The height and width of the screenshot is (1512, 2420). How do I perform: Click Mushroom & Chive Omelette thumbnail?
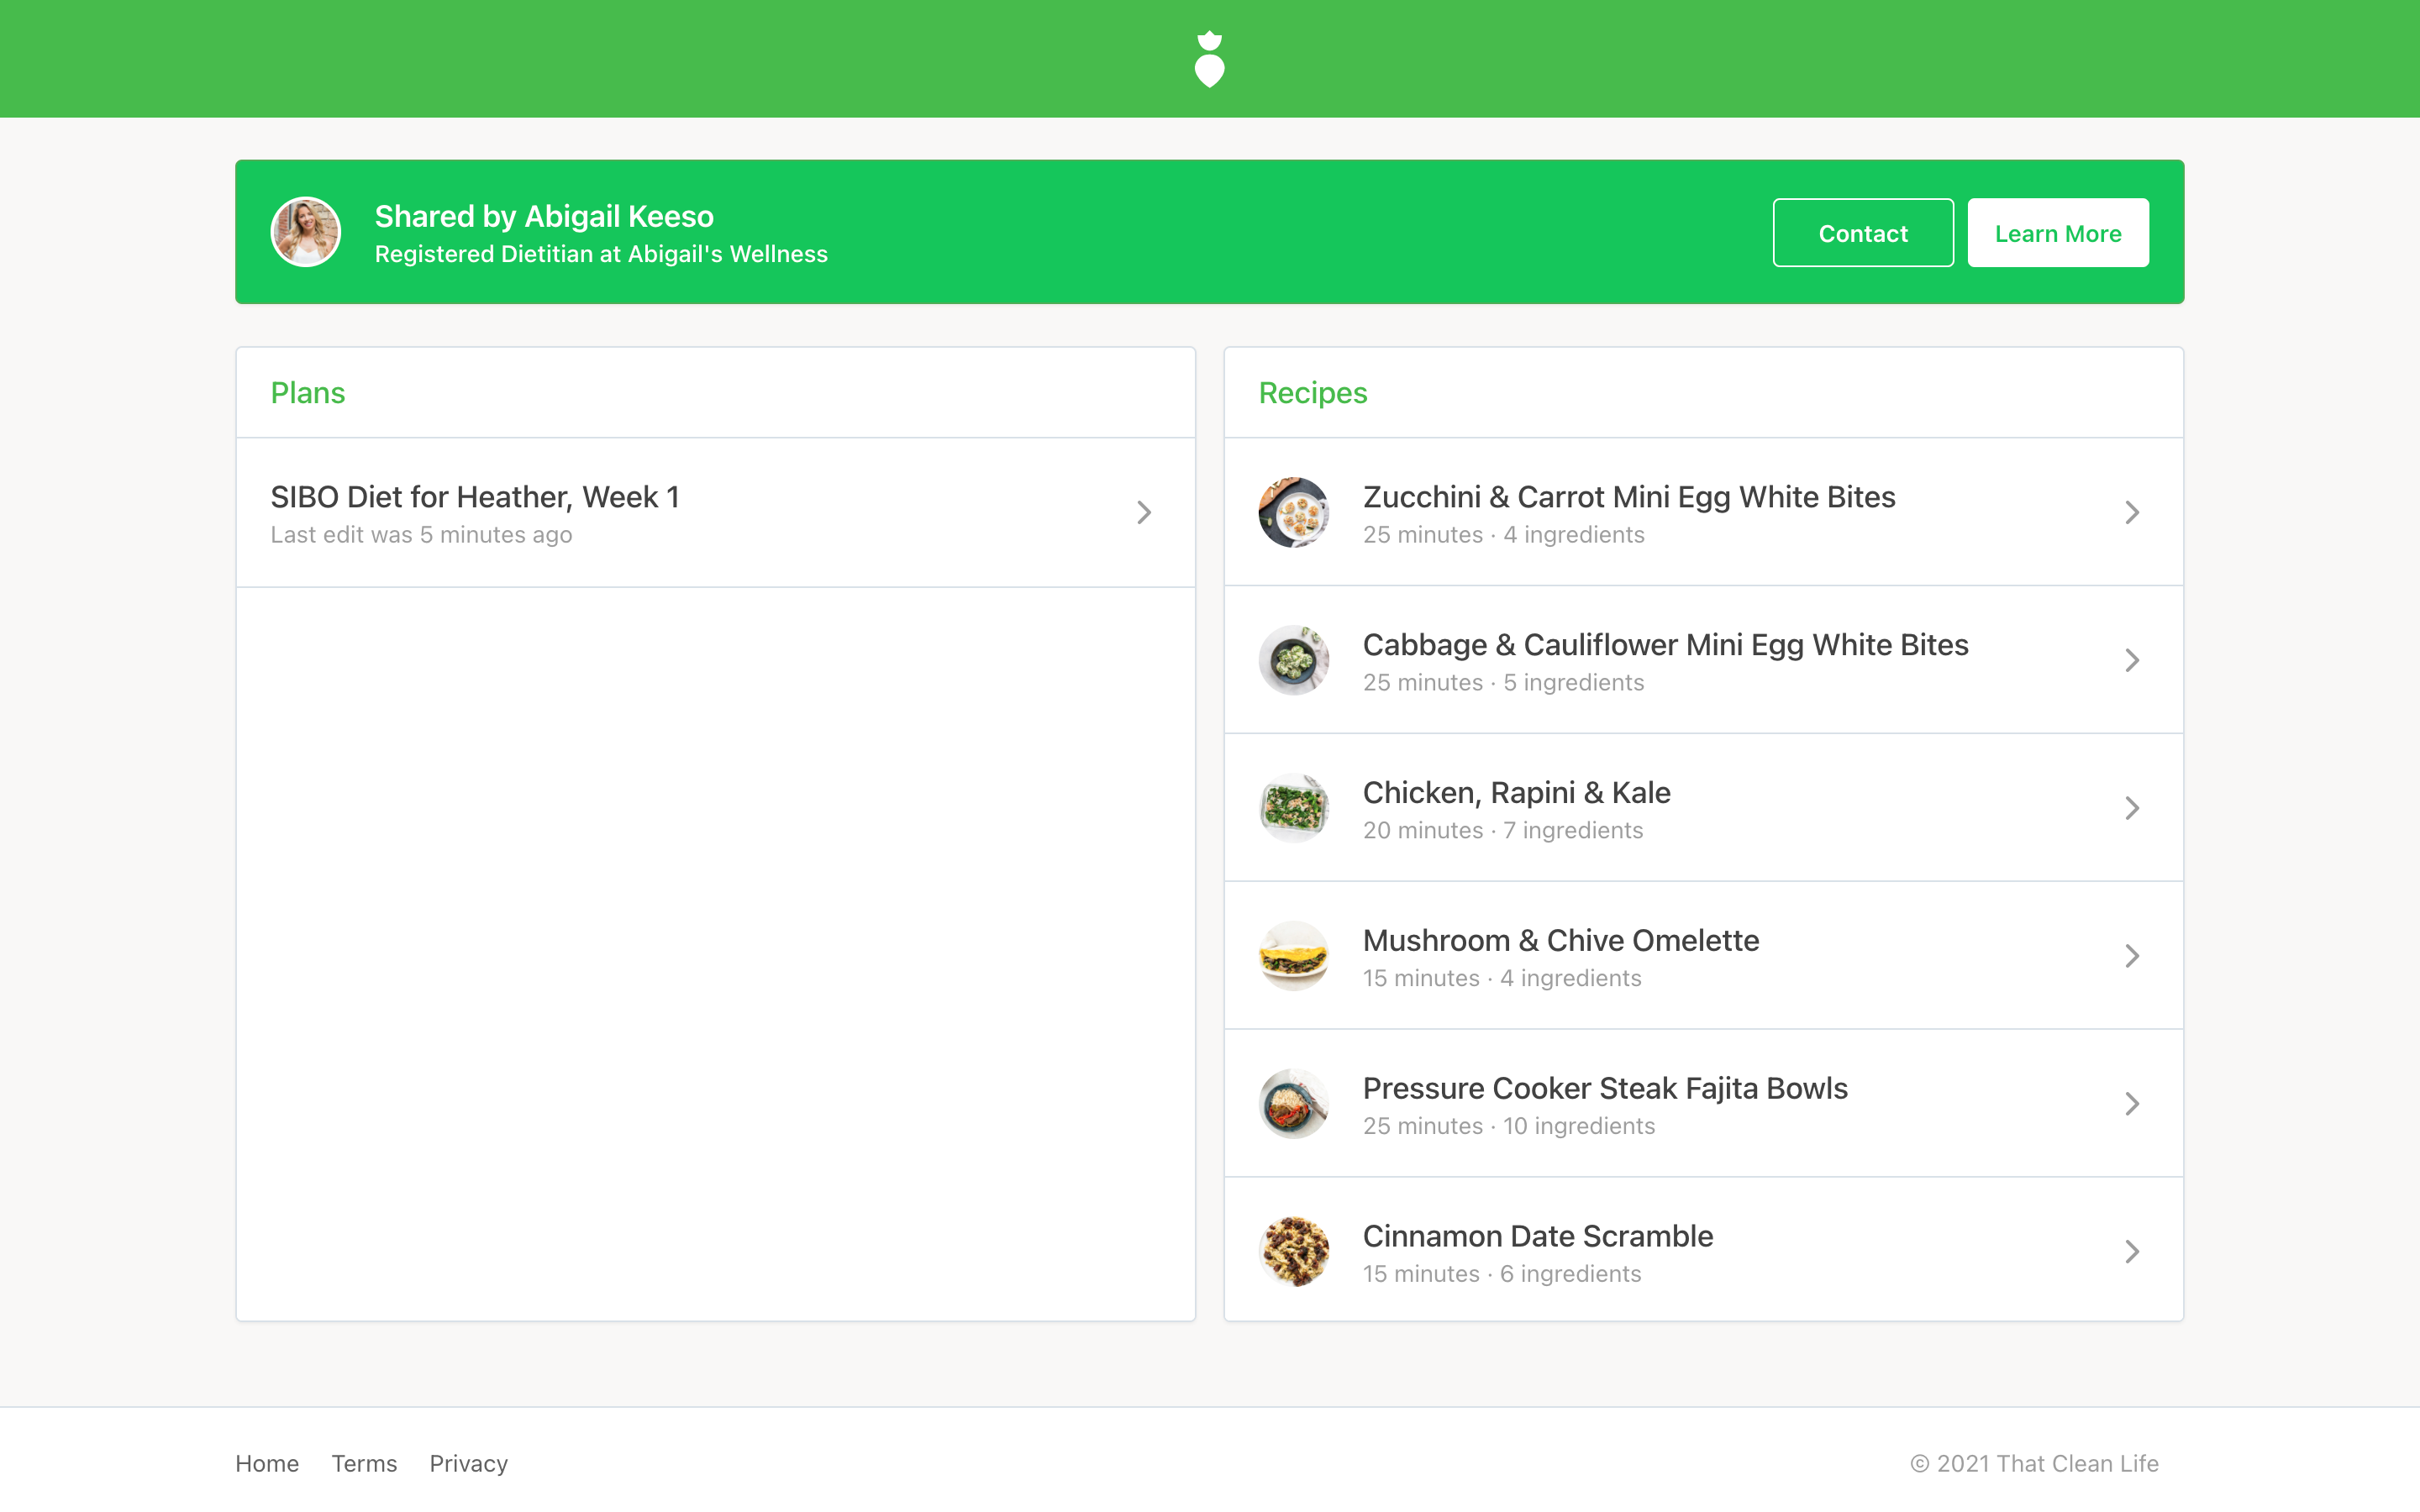[x=1294, y=956]
